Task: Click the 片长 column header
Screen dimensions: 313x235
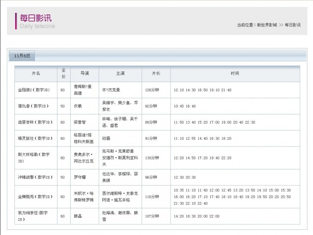Action: click(156, 74)
